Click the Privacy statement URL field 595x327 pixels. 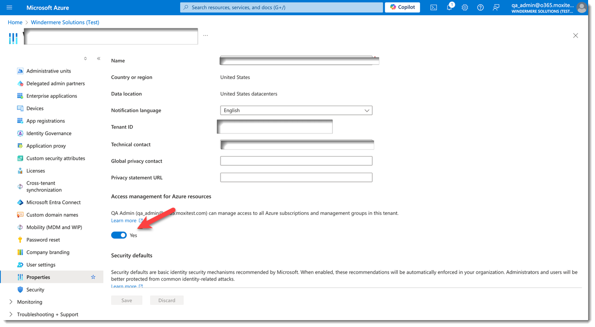tap(296, 177)
